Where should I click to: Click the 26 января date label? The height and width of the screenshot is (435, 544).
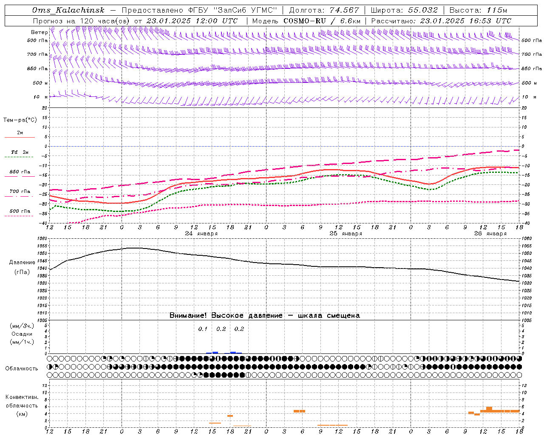click(x=490, y=234)
